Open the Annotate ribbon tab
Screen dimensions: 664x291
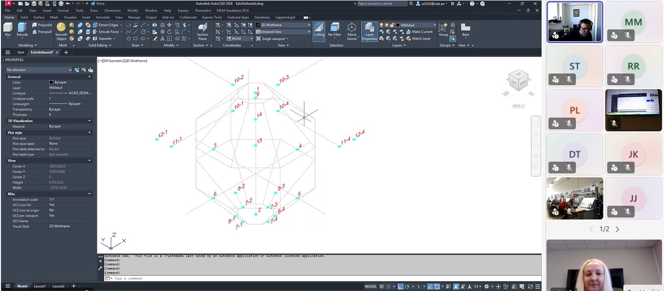[103, 17]
